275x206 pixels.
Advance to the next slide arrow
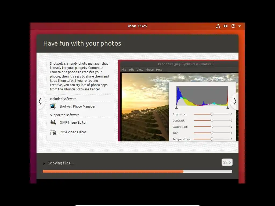pyautogui.click(x=235, y=101)
